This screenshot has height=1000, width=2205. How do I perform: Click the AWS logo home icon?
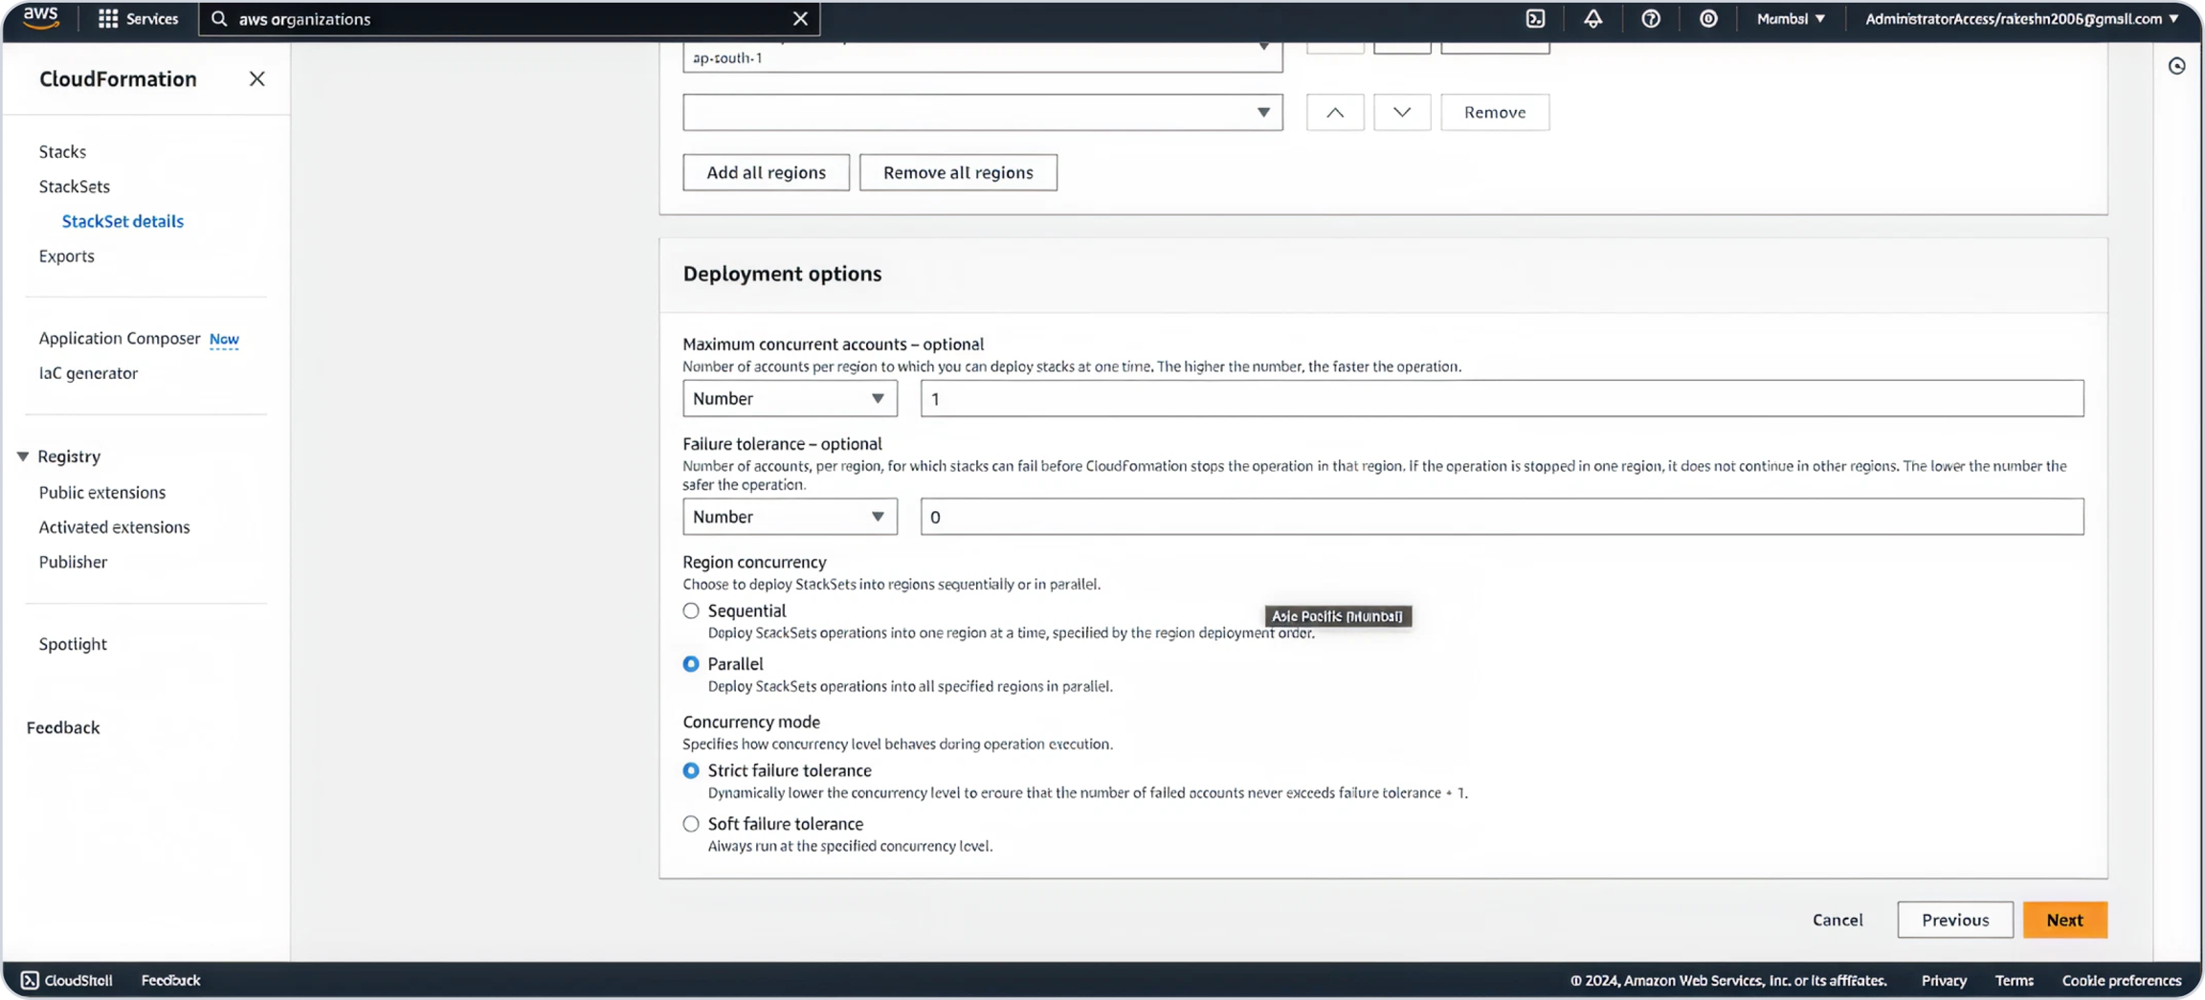pos(41,17)
